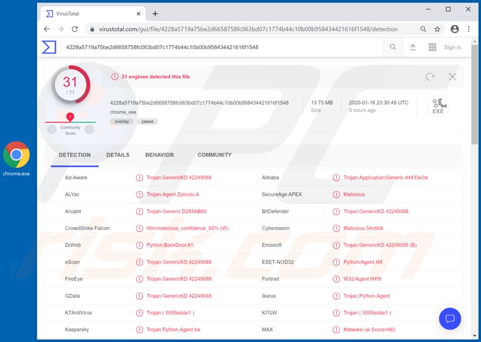Image resolution: width=481 pixels, height=342 pixels.
Task: Switch to the DETECTION tab
Action: (x=74, y=155)
